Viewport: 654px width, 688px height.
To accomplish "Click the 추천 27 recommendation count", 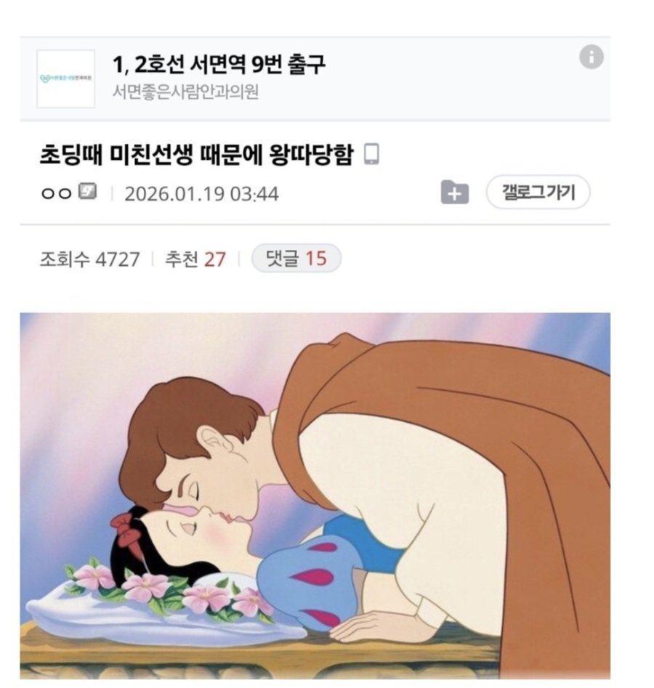I will [x=195, y=259].
